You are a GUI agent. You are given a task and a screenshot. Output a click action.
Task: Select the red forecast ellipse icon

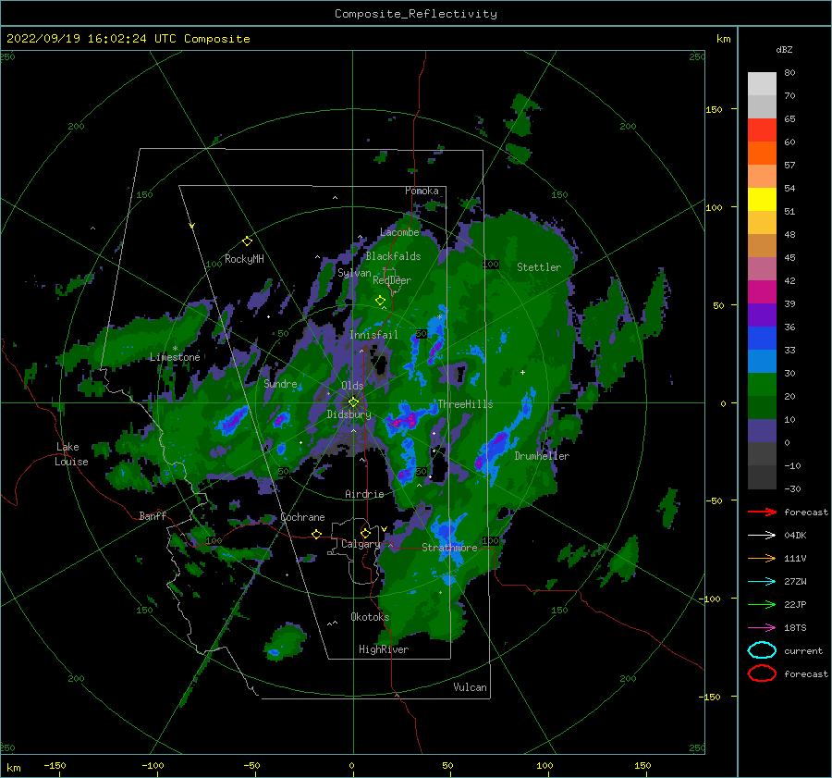(762, 673)
